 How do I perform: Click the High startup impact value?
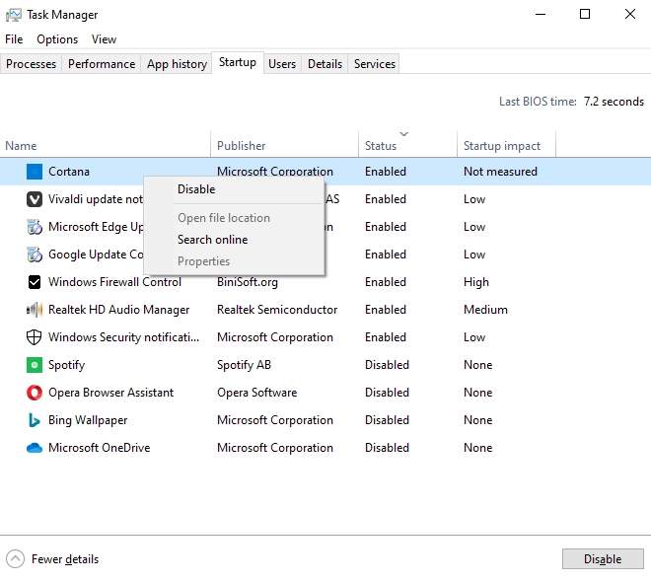pyautogui.click(x=476, y=282)
